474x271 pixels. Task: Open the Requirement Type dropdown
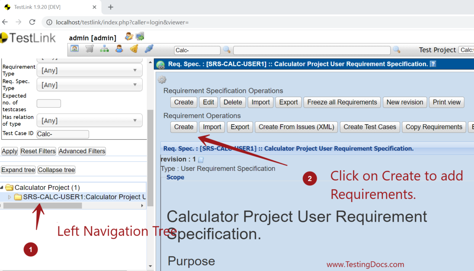[89, 70]
